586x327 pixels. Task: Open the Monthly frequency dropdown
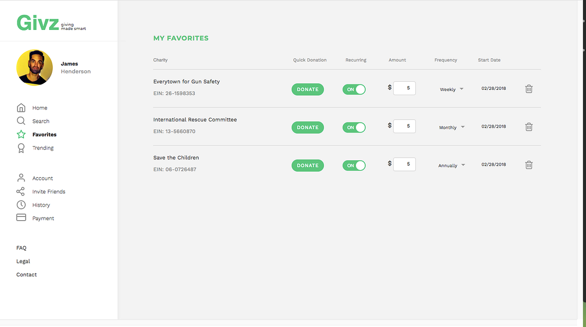[451, 128]
